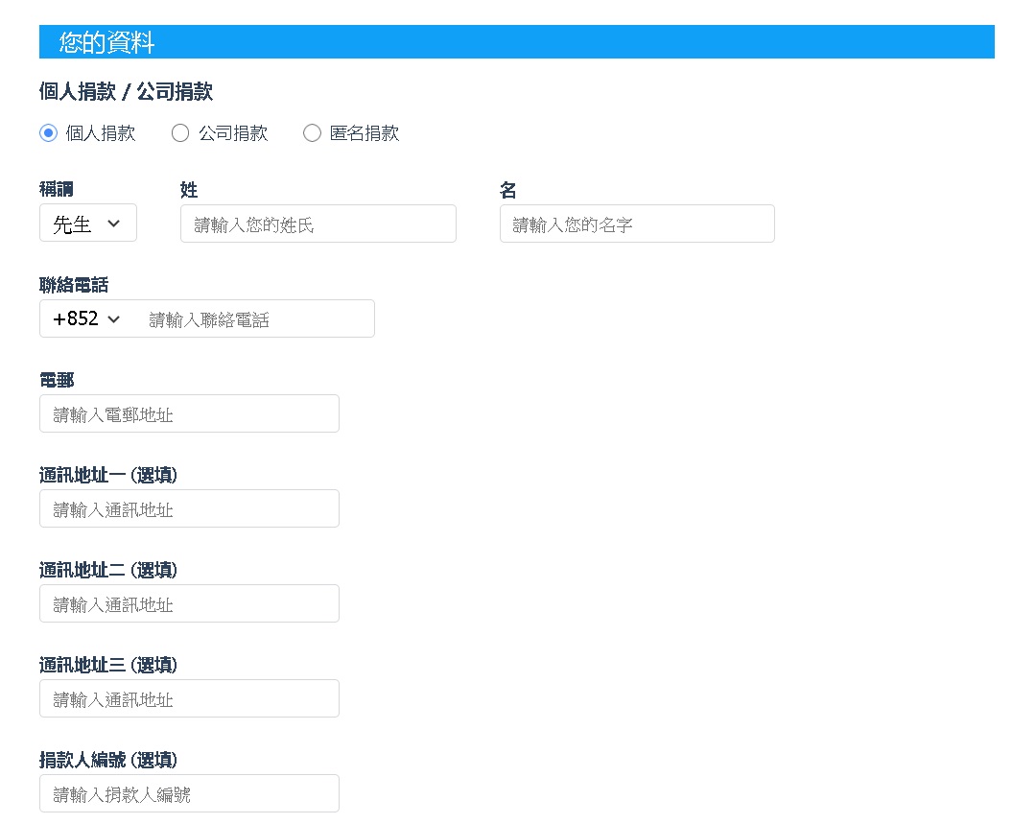1036x824 pixels.
Task: Click the 電郵 field label
Action: [x=57, y=380]
